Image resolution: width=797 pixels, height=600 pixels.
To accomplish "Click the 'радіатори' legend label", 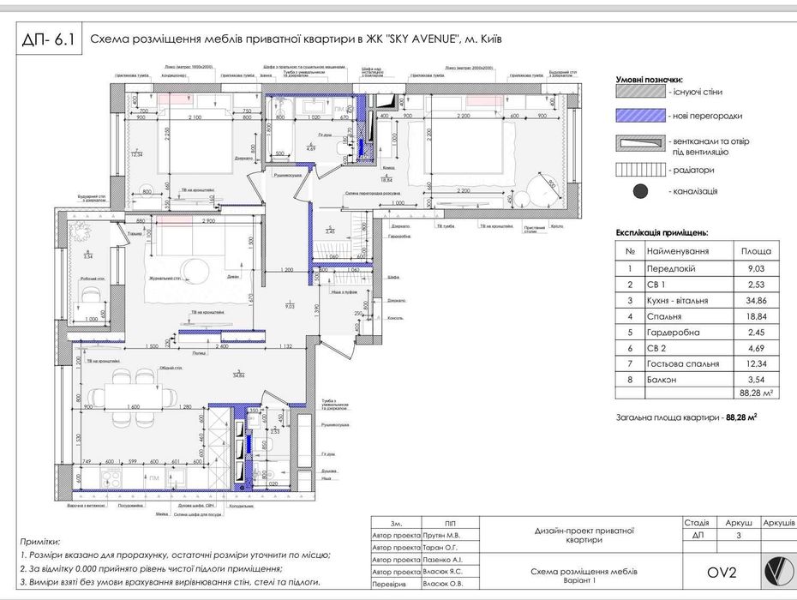I will point(692,171).
